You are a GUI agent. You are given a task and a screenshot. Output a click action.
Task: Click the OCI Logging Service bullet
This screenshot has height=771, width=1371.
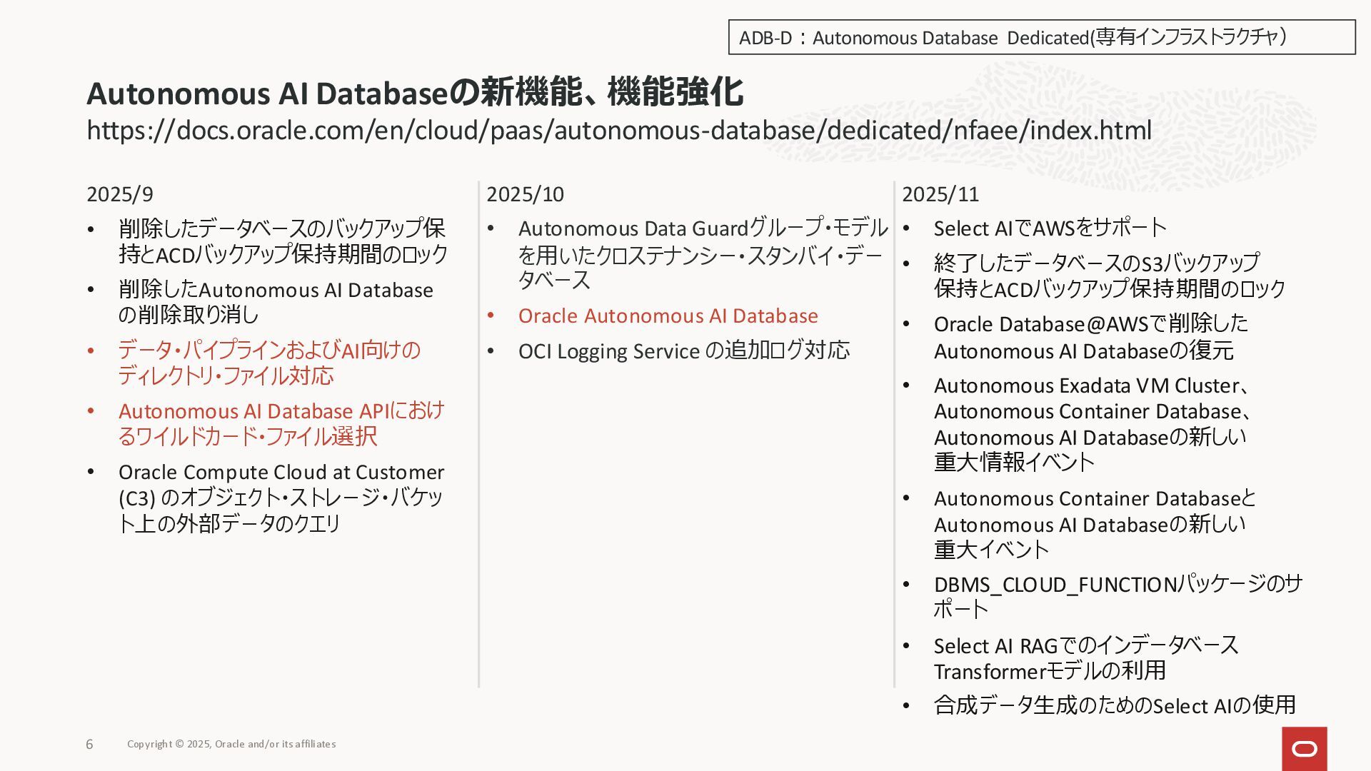[683, 351]
